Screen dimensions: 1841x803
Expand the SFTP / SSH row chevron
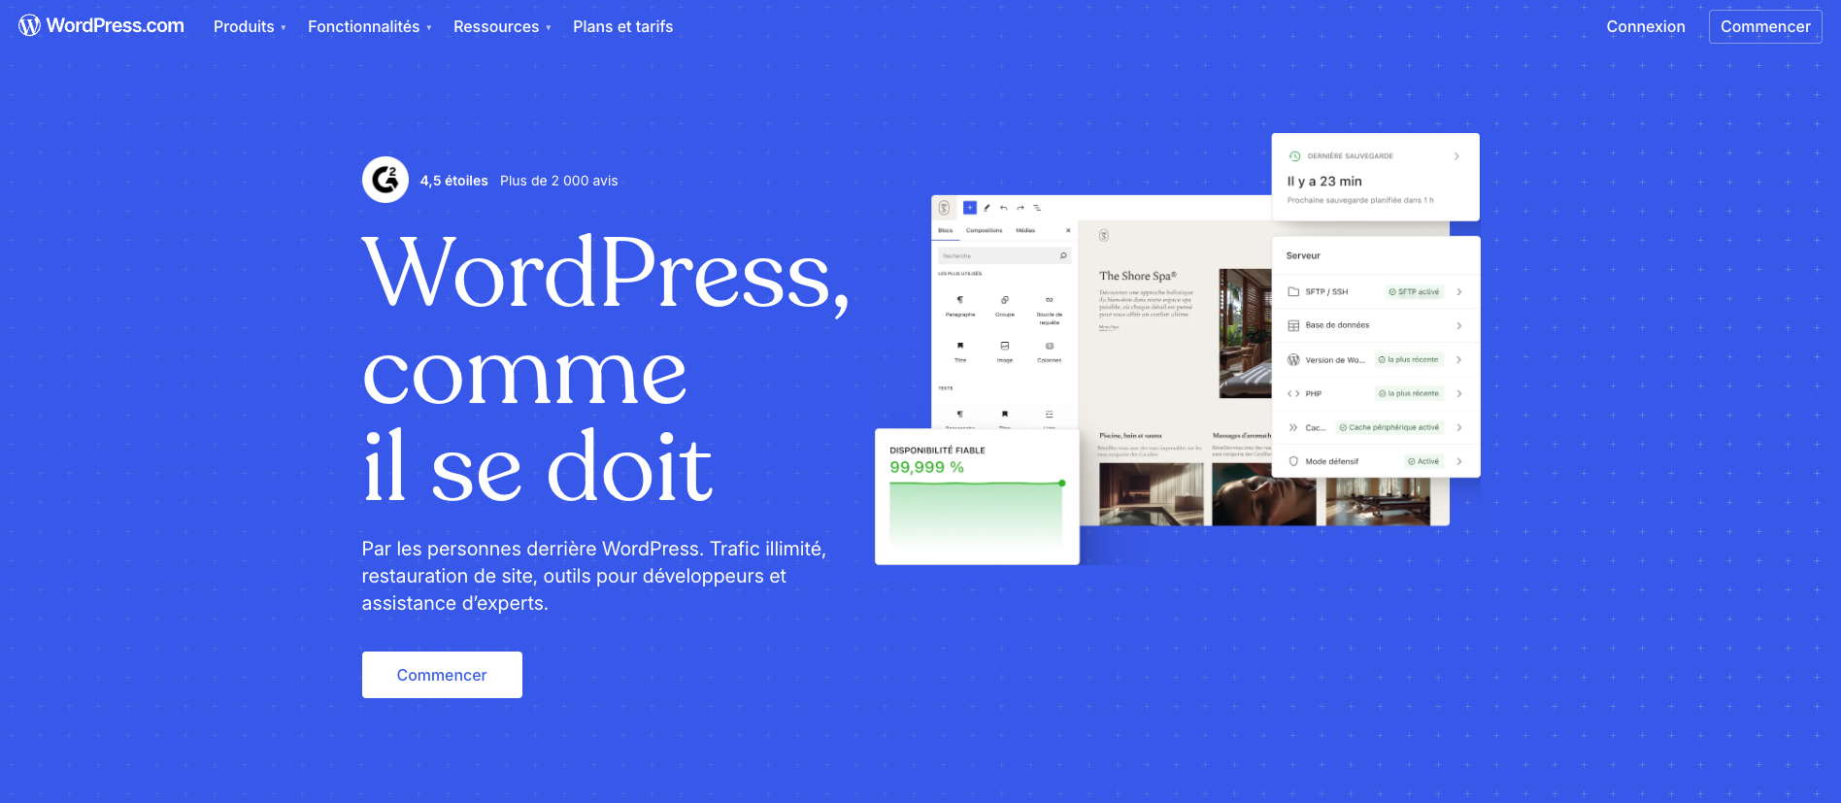[x=1459, y=291]
